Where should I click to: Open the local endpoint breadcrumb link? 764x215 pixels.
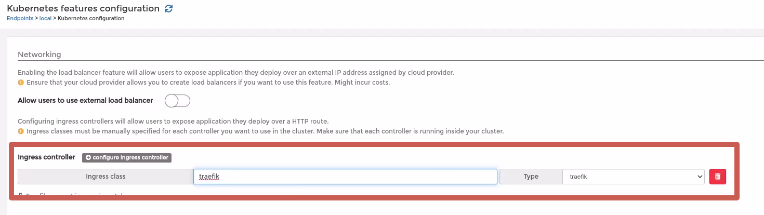(45, 18)
